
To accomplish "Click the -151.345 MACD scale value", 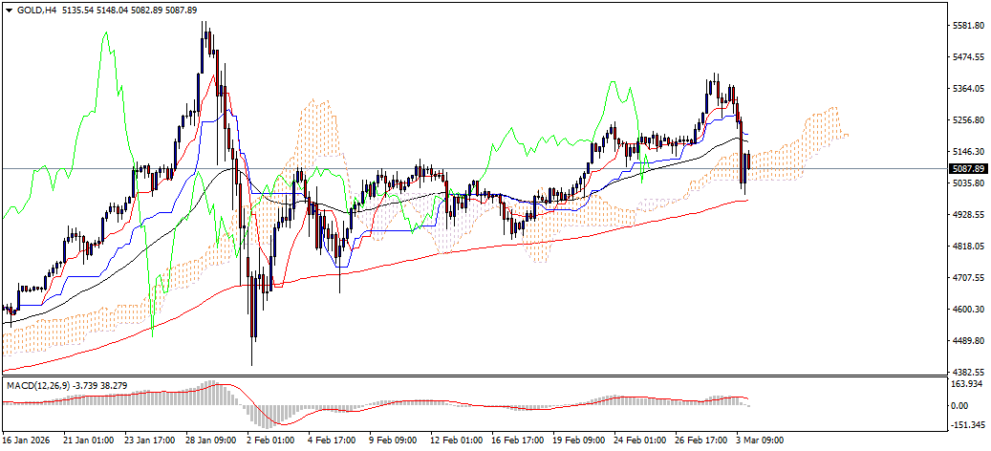I will pyautogui.click(x=966, y=424).
